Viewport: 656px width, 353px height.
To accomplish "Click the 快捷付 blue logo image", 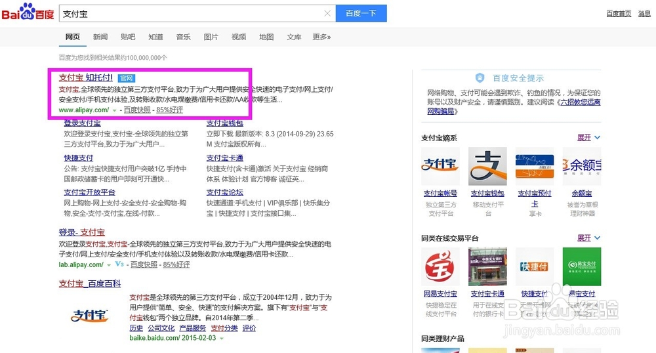I will [x=535, y=266].
